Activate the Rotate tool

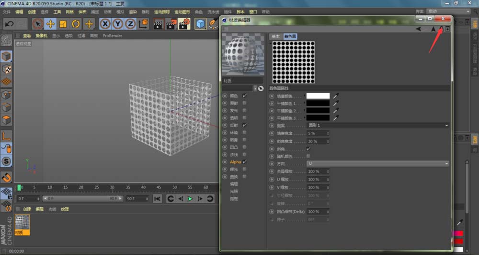76,24
